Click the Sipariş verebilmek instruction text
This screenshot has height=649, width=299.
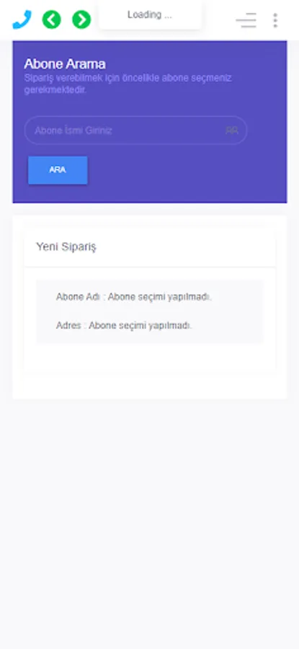point(128,84)
